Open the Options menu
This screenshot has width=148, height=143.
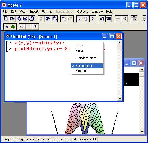[x=83, y=12]
